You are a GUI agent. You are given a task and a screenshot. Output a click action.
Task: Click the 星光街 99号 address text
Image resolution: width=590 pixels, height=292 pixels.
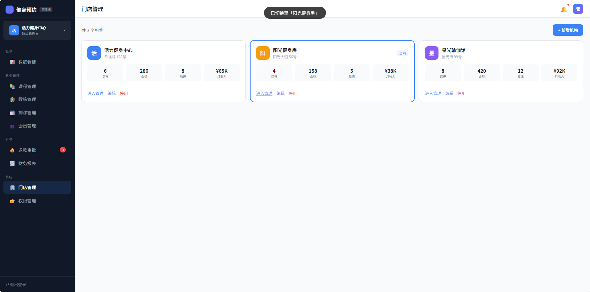click(452, 57)
